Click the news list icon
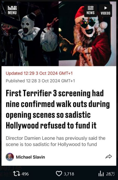 (x=90, y=8)
